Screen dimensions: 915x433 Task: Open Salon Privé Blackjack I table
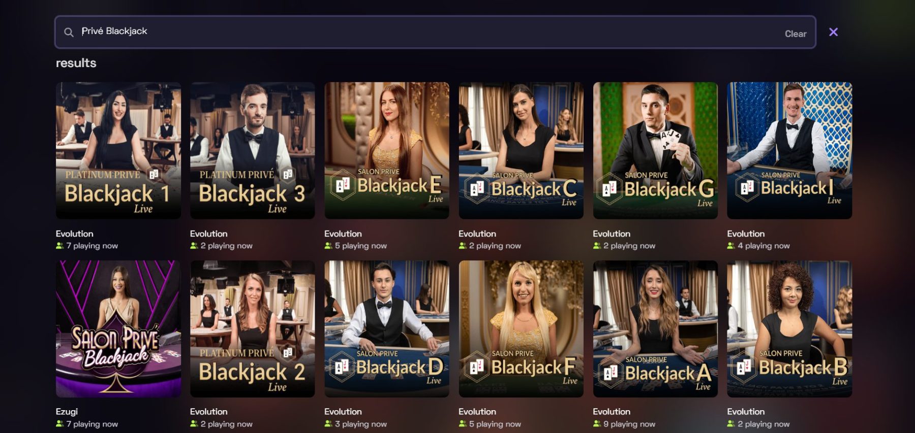[x=789, y=151]
